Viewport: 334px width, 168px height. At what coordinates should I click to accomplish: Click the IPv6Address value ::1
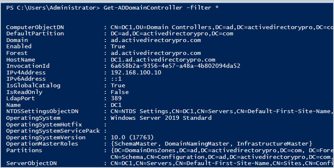[x=116, y=79]
